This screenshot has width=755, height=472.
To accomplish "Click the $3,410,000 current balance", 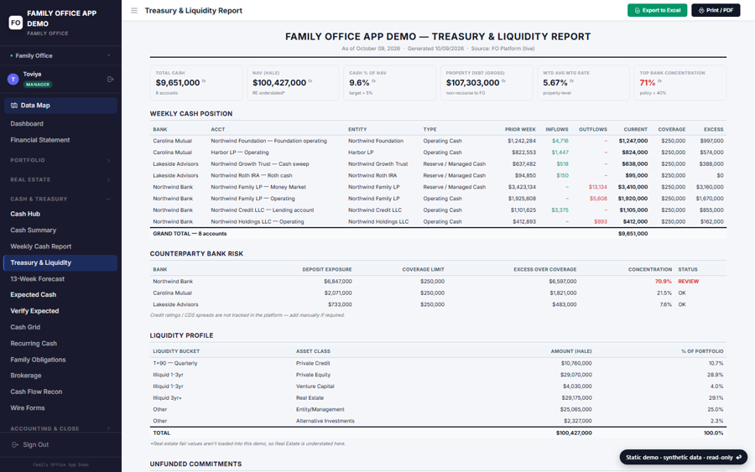I will [633, 187].
